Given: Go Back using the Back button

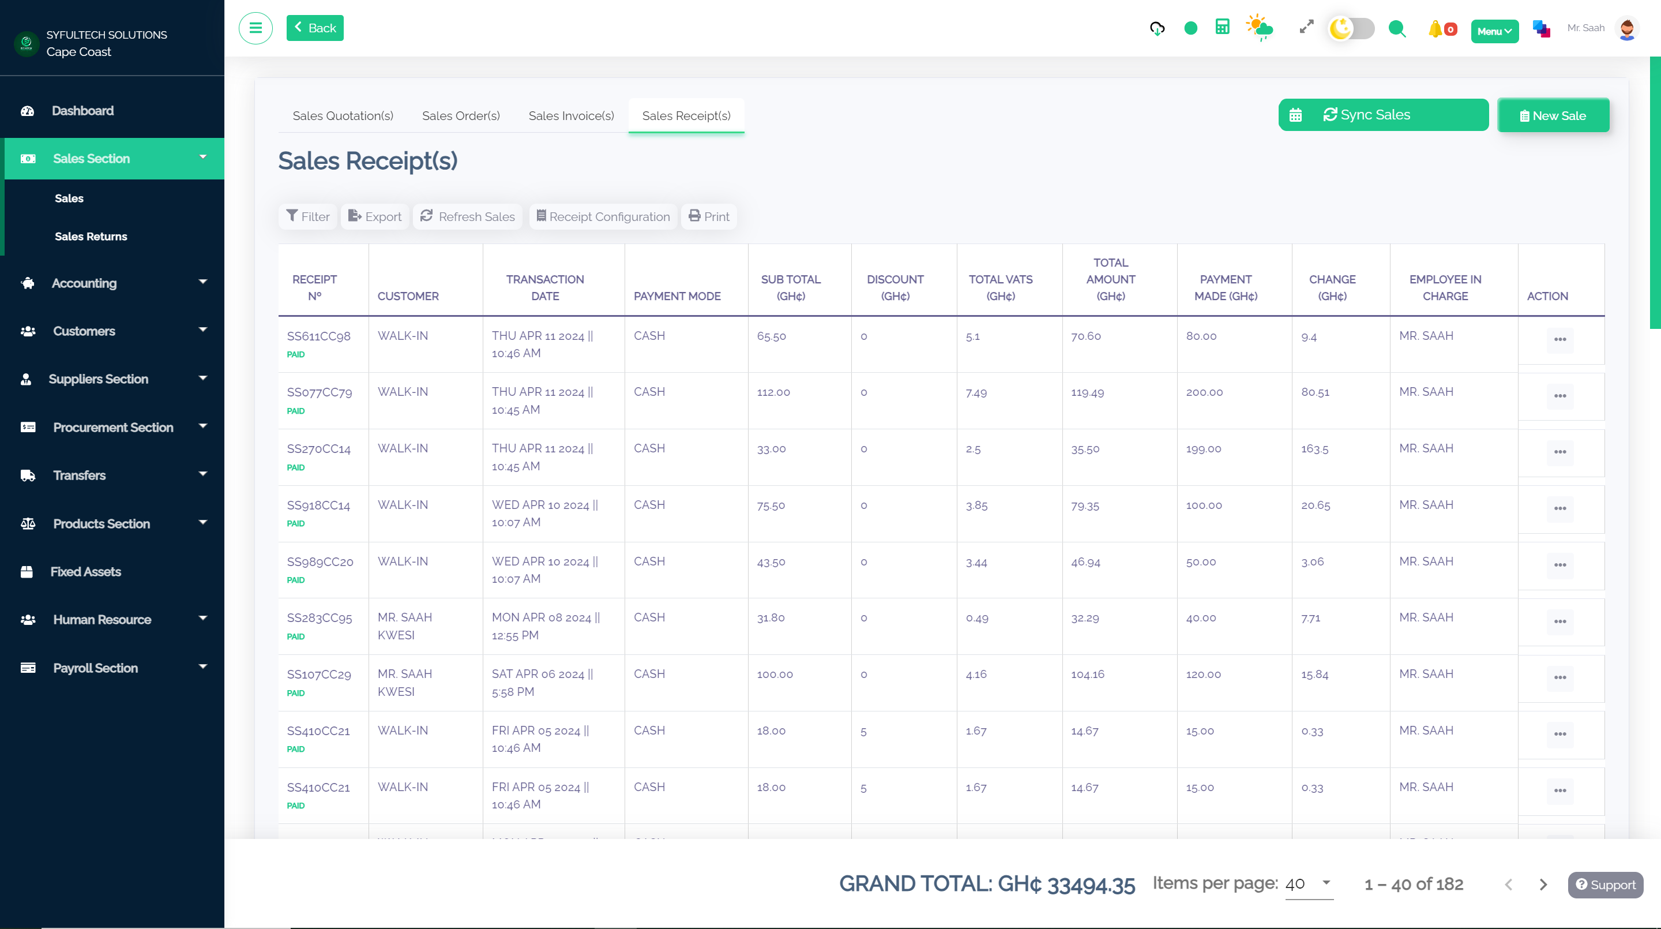Looking at the screenshot, I should pyautogui.click(x=315, y=28).
